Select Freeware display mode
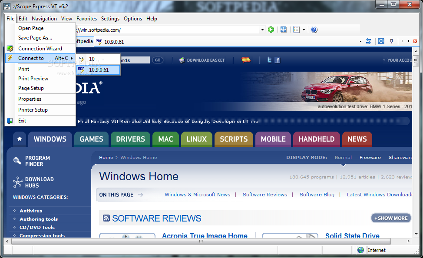 click(370, 157)
